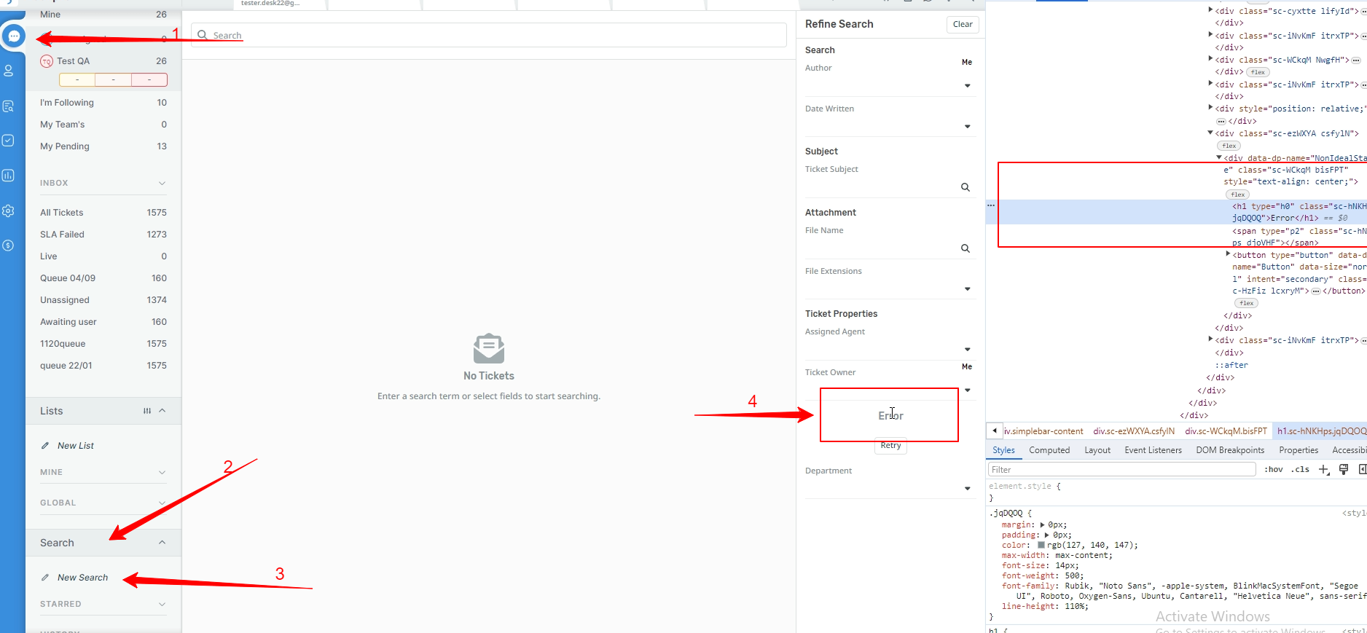Switch to the Computed tab
The width and height of the screenshot is (1367, 633).
[x=1049, y=450]
